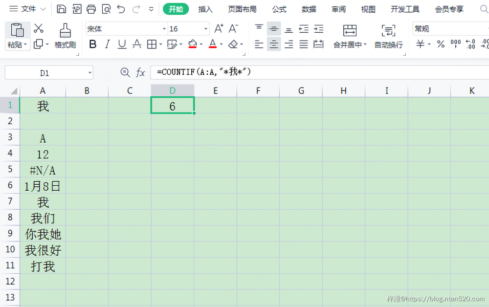Open the number format 常规 combo box
489x307 pixels.
click(x=450, y=29)
